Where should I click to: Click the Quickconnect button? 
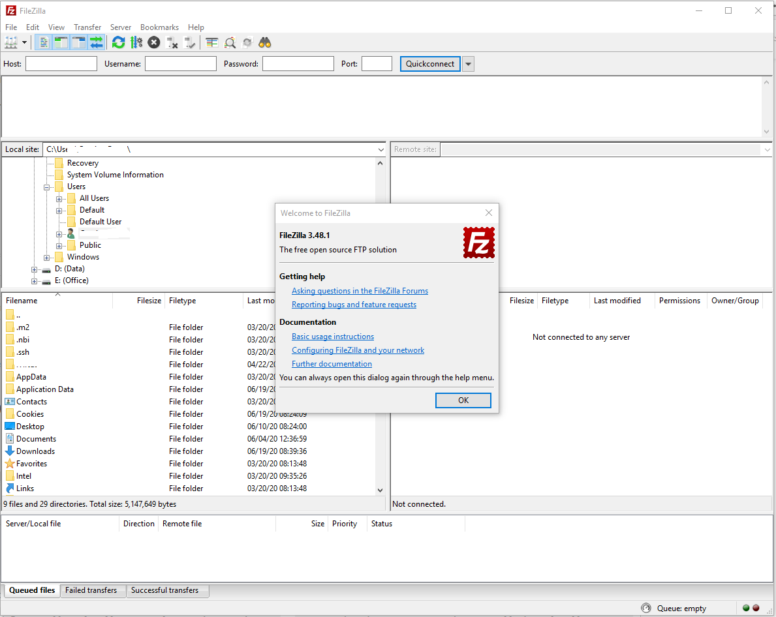(430, 64)
